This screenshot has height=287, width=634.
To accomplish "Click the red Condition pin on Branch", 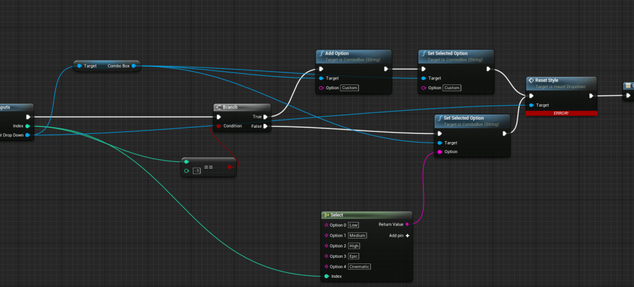I will click(x=218, y=126).
